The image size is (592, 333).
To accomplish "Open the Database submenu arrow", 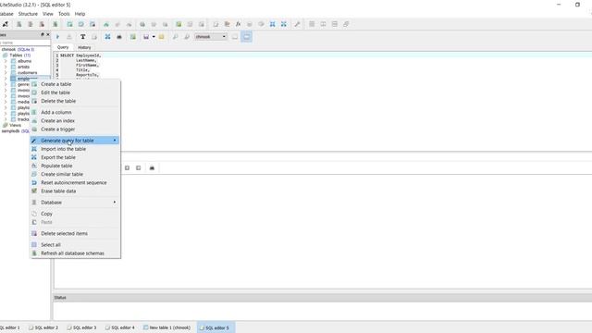I will pyautogui.click(x=115, y=203).
